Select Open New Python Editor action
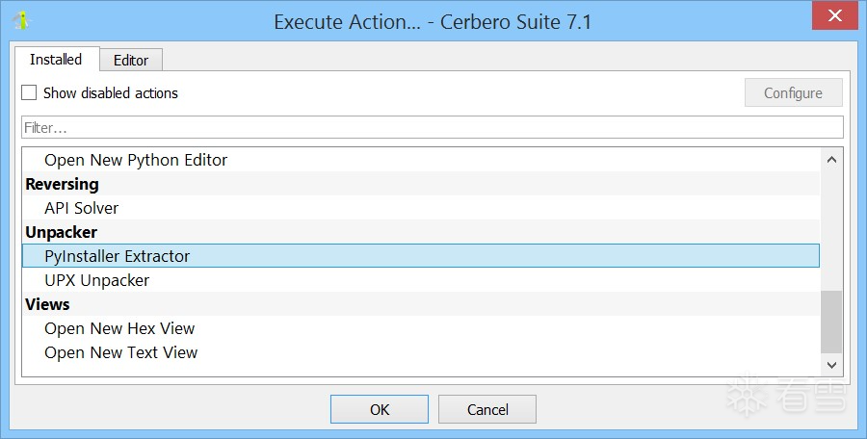The image size is (867, 439). 136,160
